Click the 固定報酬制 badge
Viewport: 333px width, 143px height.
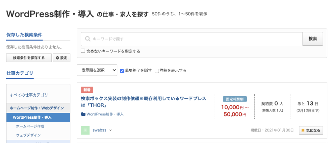(235, 99)
